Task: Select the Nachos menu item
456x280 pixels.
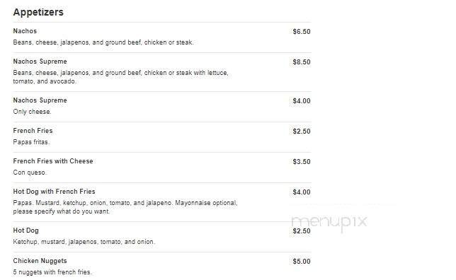Action: (x=25, y=31)
